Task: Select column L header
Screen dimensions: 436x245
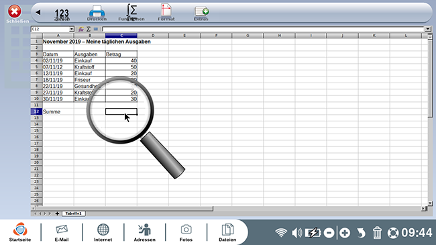Action: coord(406,36)
